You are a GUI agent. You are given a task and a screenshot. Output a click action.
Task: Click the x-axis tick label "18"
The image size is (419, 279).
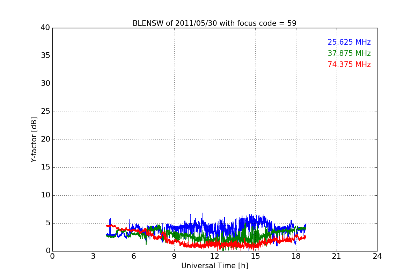pyautogui.click(x=296, y=256)
